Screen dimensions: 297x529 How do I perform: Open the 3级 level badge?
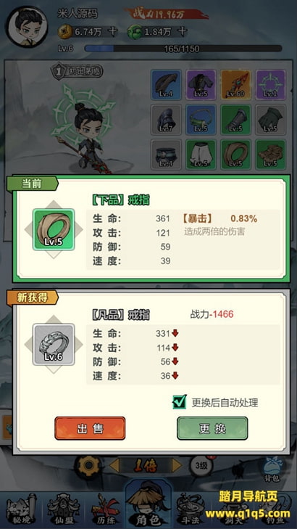tap(201, 466)
